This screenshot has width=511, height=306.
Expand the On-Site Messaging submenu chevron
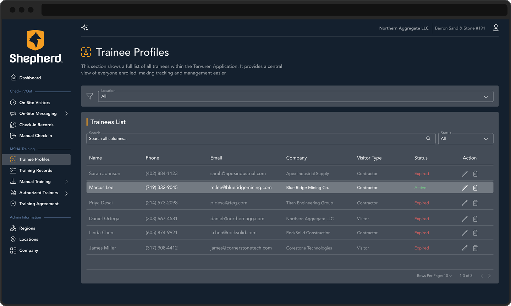(x=66, y=113)
